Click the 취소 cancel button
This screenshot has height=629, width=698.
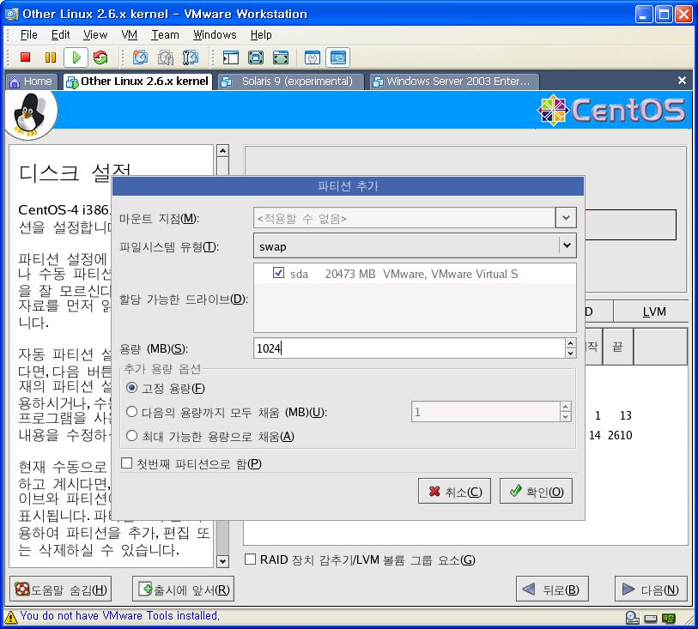454,492
